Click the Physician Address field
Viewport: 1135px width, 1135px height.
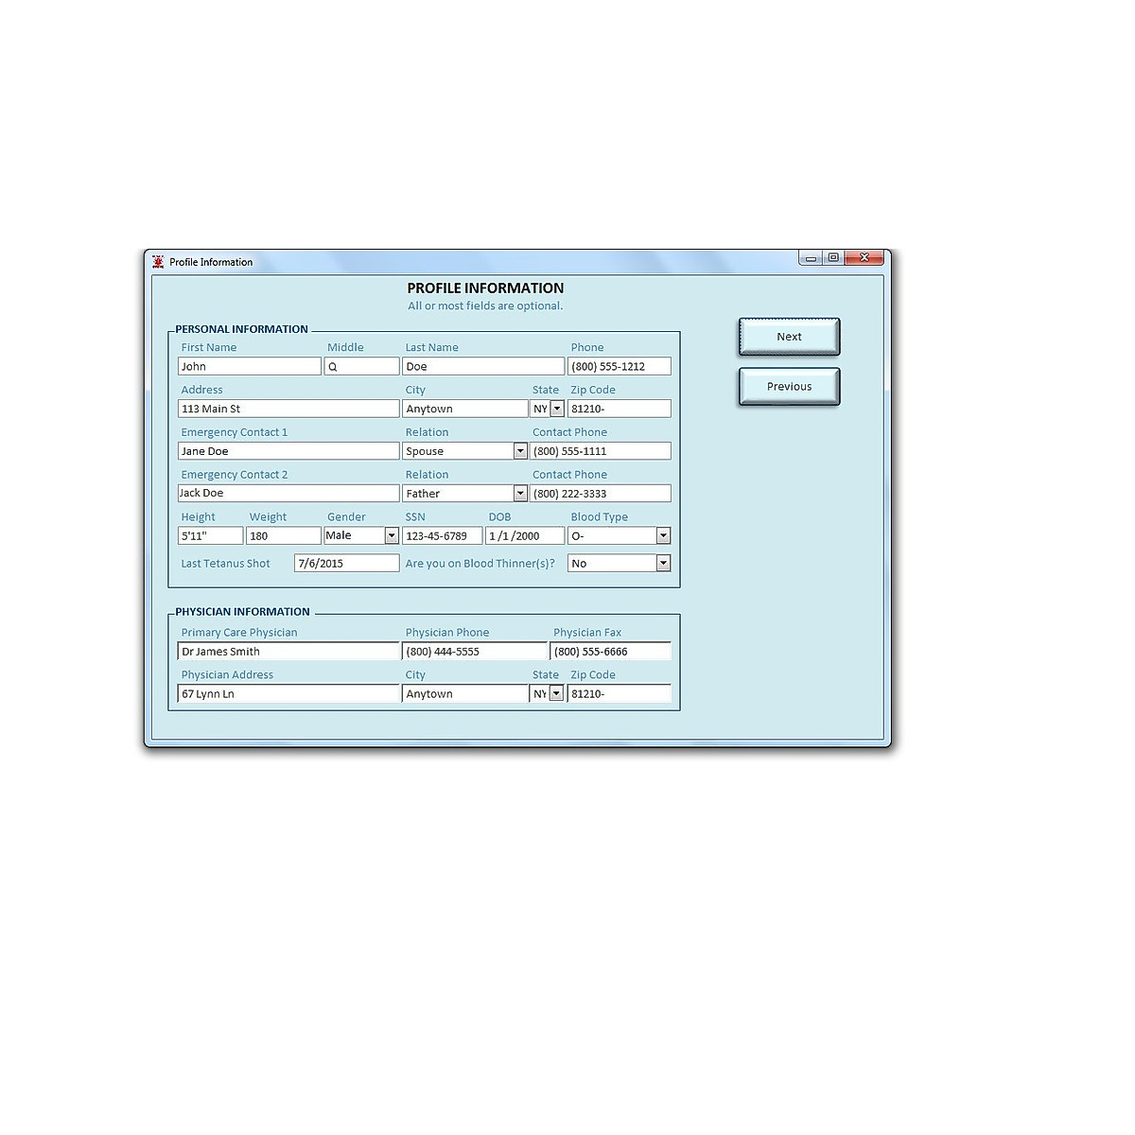pyautogui.click(x=288, y=694)
